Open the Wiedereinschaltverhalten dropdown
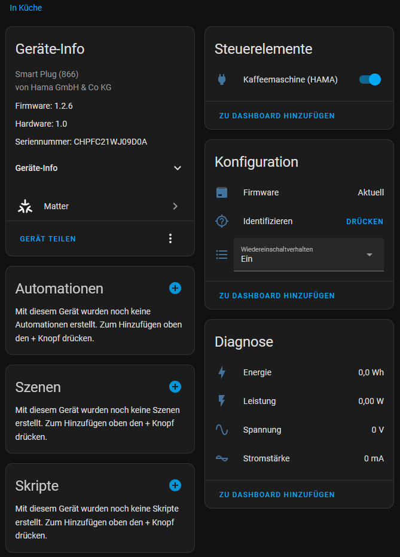 point(309,255)
